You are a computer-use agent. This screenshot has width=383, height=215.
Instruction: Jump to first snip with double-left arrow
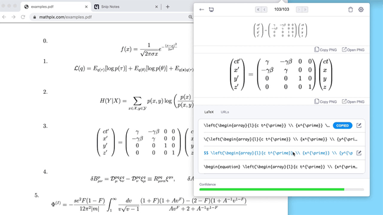[258, 10]
